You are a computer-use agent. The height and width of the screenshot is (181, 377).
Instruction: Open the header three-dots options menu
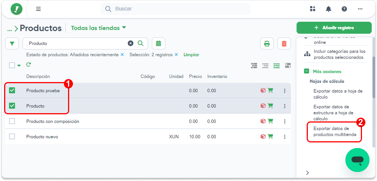coord(360,9)
